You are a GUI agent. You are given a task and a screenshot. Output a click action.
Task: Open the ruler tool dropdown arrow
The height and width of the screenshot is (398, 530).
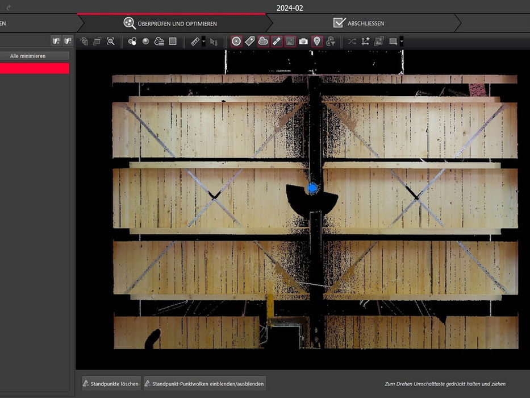pyautogui.click(x=203, y=42)
